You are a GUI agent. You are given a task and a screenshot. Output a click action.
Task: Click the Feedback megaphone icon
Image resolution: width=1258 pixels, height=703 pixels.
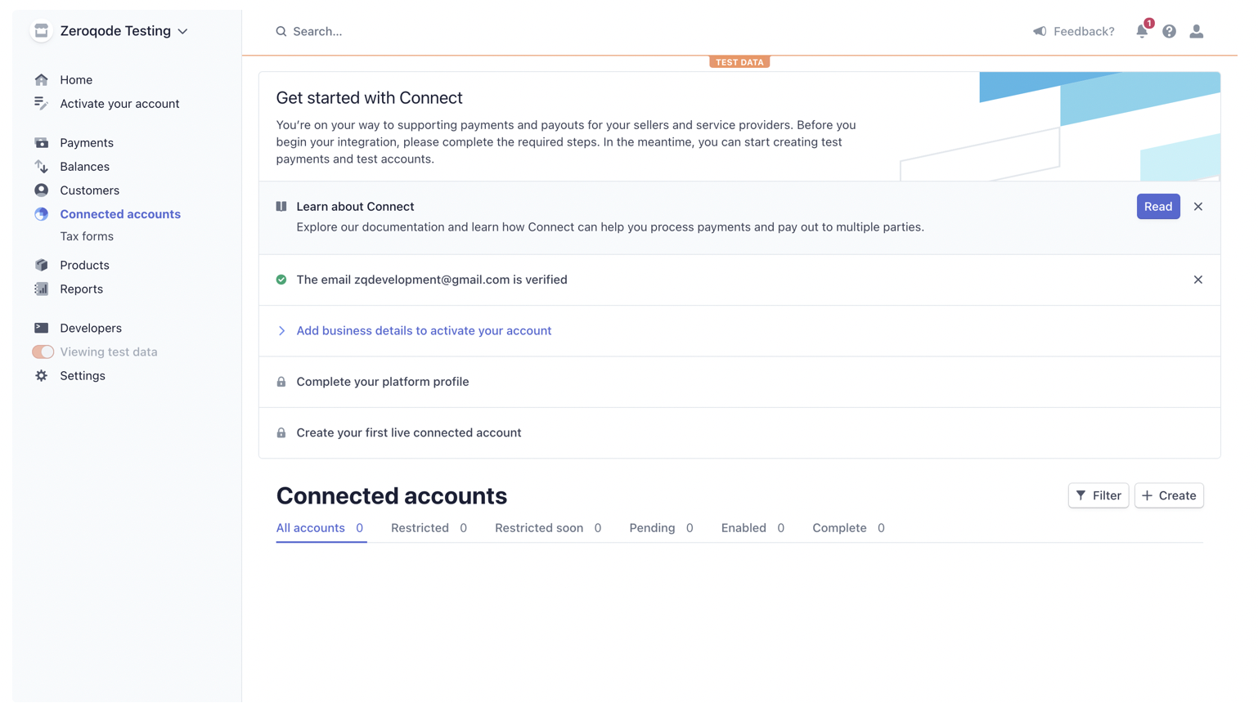1040,31
